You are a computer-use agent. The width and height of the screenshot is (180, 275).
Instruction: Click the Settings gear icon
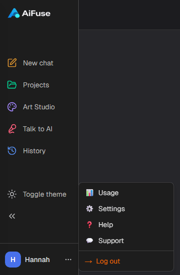(90, 209)
